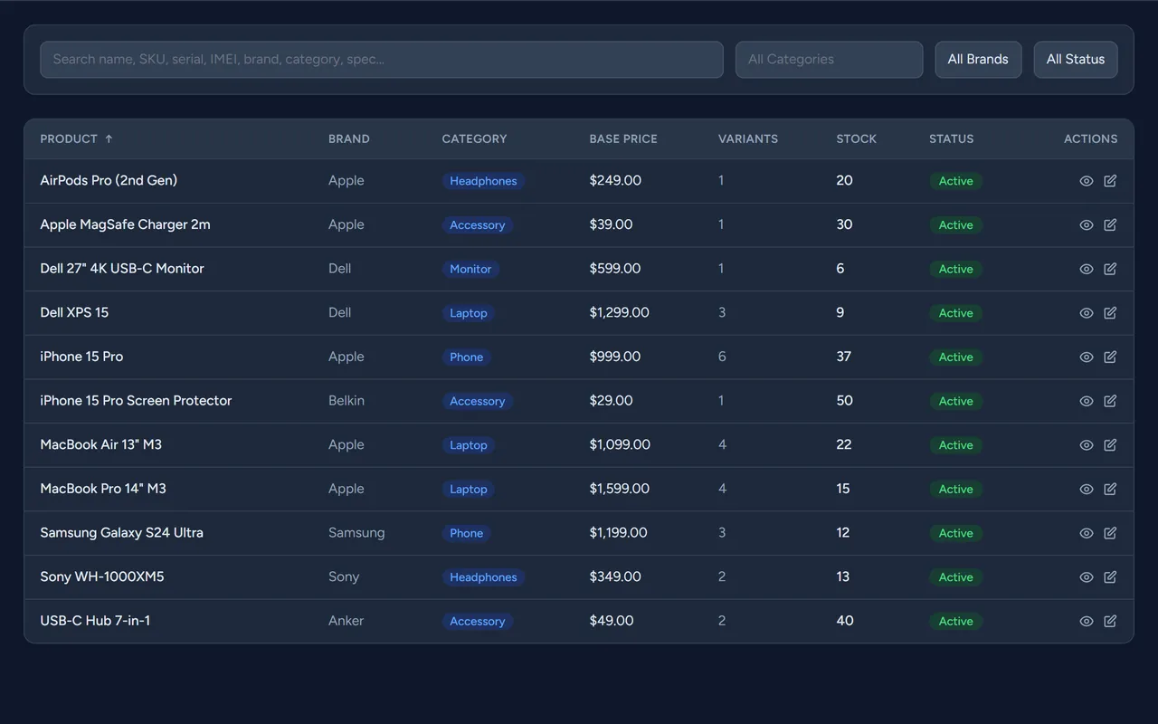Open the All Categories dropdown
1158x724 pixels.
click(x=829, y=60)
